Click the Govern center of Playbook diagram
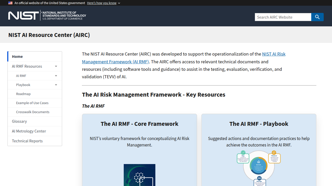This screenshot has height=186, width=332. (259, 166)
